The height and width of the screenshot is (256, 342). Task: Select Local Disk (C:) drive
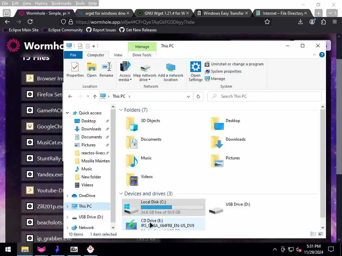coord(164,207)
